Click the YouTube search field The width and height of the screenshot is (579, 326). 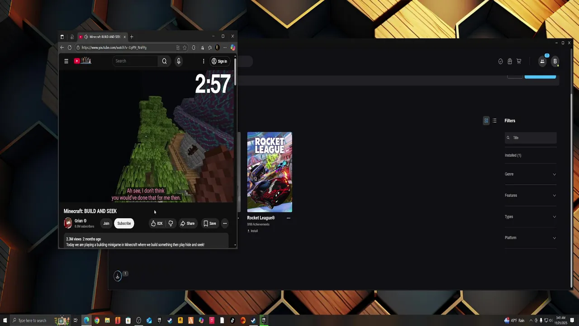tap(135, 61)
